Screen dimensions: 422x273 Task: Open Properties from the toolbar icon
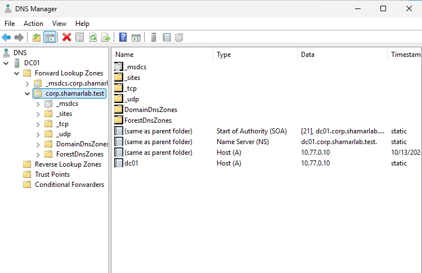(x=80, y=37)
